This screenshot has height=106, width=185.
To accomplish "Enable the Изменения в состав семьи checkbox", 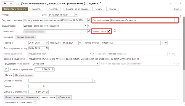I will tap(35, 103).
